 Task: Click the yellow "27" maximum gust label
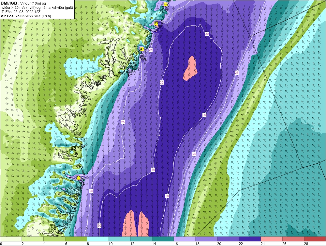[142, 49]
